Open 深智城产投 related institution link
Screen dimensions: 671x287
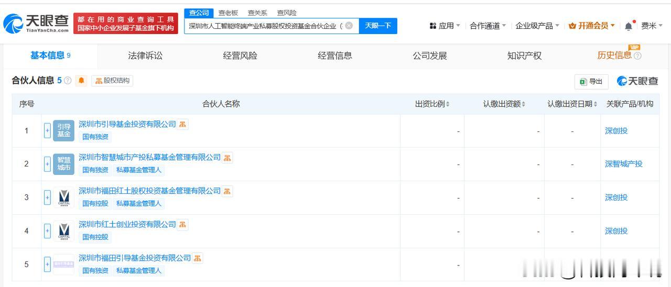tap(624, 164)
